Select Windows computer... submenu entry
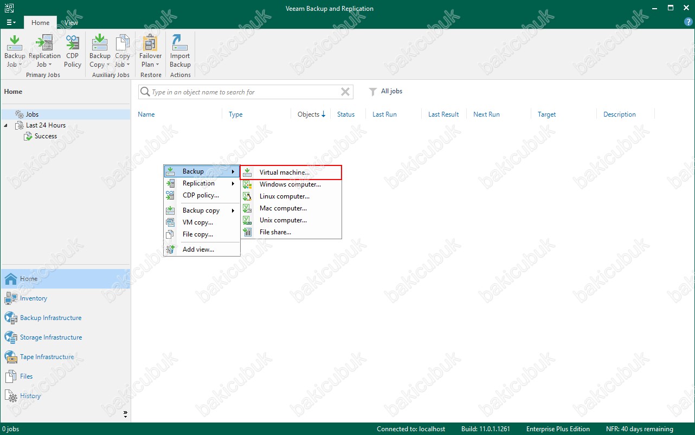 pyautogui.click(x=291, y=184)
